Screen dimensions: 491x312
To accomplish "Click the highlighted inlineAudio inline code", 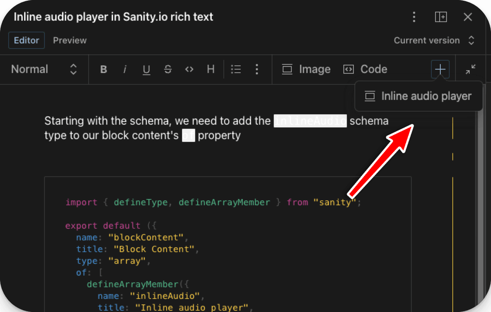I will [310, 121].
